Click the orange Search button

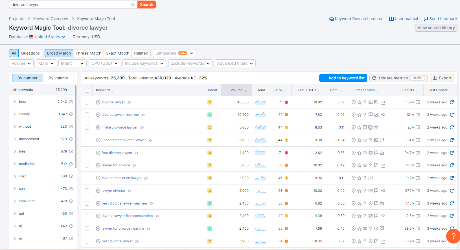146,5
